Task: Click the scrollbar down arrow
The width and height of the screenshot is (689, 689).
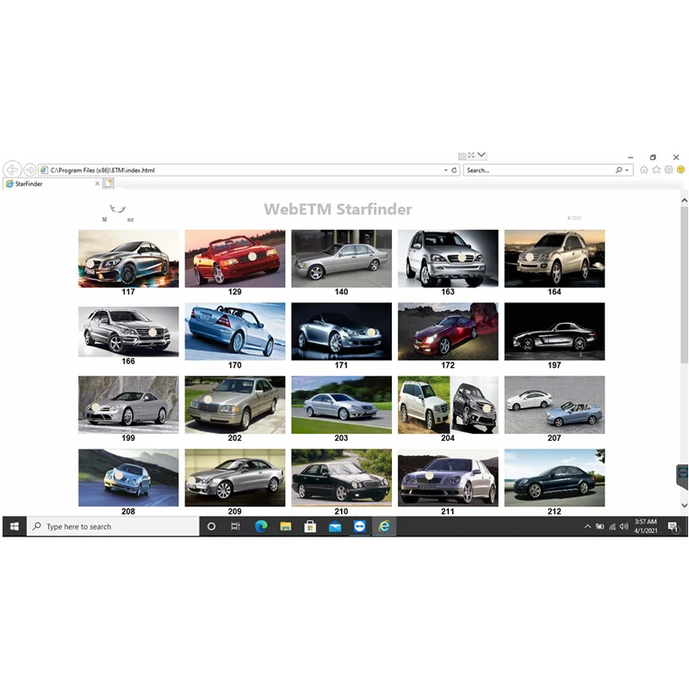Action: tap(684, 506)
